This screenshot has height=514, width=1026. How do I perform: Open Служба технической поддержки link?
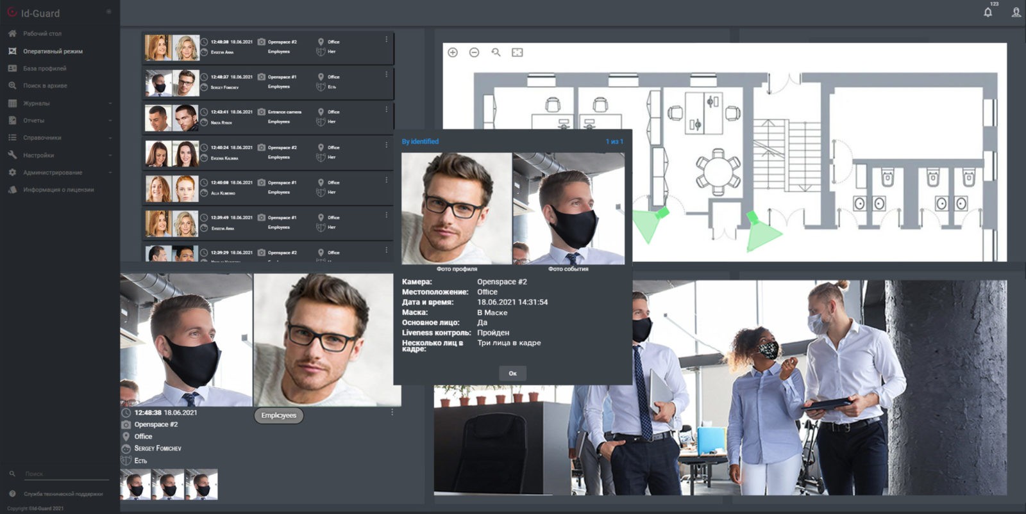tap(63, 494)
